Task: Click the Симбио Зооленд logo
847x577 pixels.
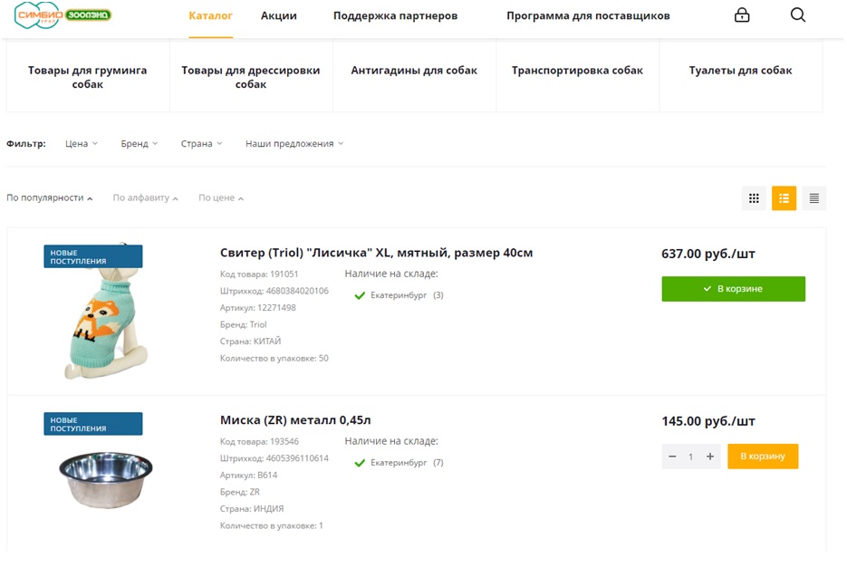Action: click(x=75, y=15)
